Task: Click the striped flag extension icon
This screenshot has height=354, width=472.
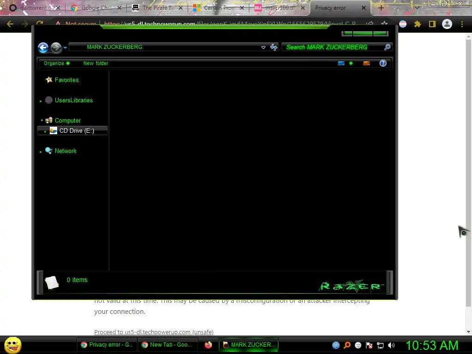Action: (x=403, y=24)
